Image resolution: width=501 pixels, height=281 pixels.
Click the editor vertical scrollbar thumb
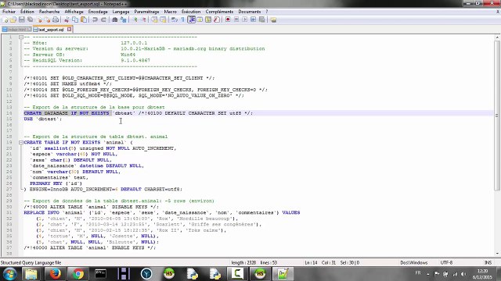497,116
